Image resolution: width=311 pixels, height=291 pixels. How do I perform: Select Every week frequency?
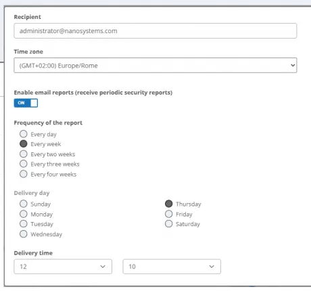(24, 144)
